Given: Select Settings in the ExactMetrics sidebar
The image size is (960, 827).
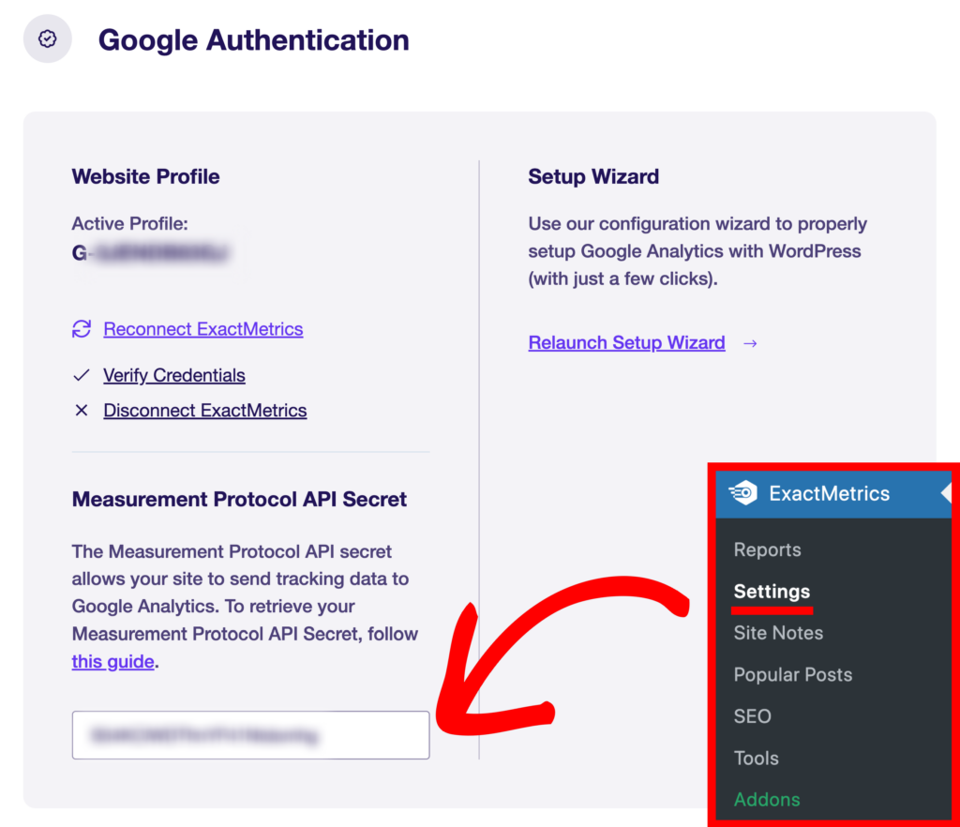Looking at the screenshot, I should pyautogui.click(x=772, y=592).
